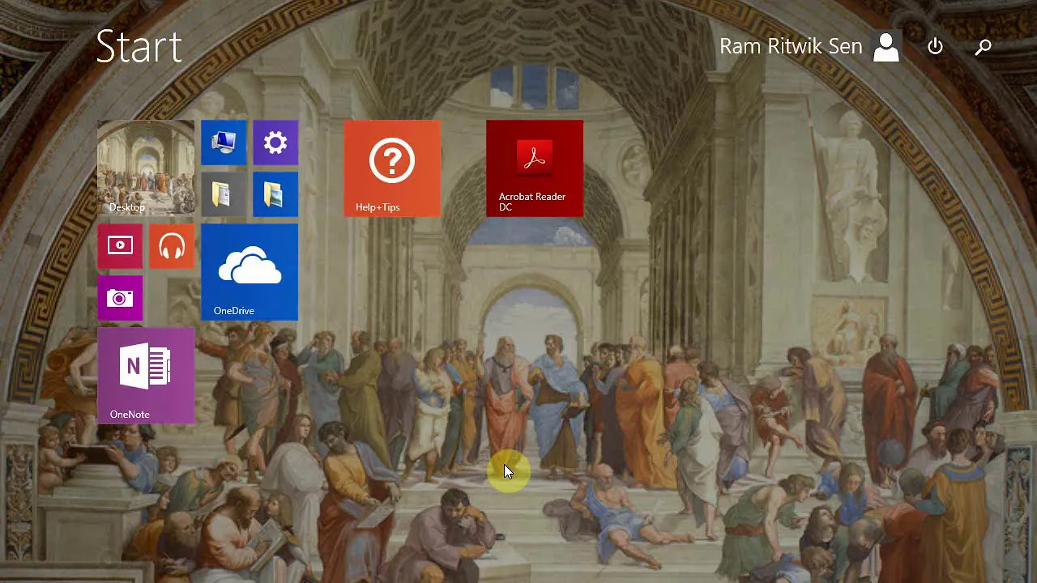Open the Desktop tile
This screenshot has height=583, width=1037.
point(146,168)
